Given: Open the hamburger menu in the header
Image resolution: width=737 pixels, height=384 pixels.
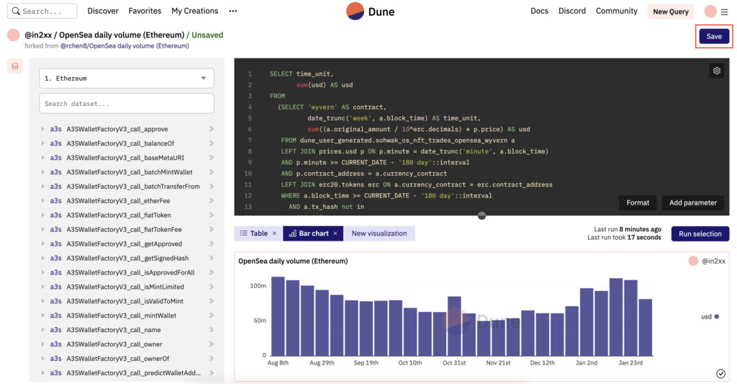Looking at the screenshot, I should [724, 12].
